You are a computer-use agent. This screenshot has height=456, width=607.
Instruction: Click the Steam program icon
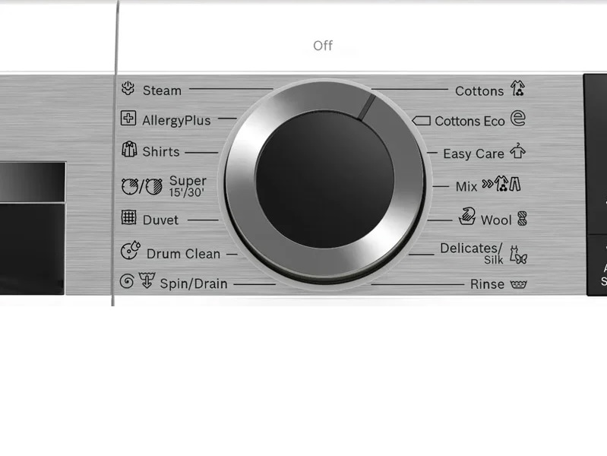pyautogui.click(x=128, y=88)
